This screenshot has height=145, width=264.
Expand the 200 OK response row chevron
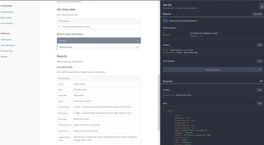[138, 41]
